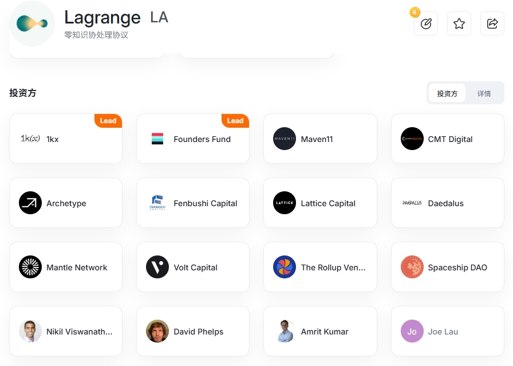This screenshot has height=366, width=513.
Task: Click David Phelps profile photo
Action: (x=157, y=331)
